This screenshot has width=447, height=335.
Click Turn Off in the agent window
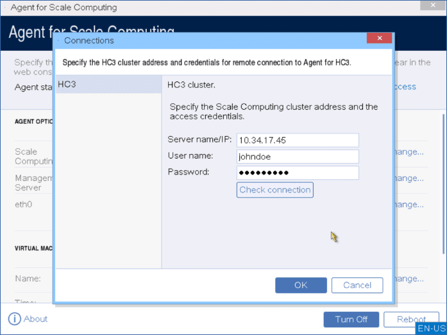click(351, 320)
